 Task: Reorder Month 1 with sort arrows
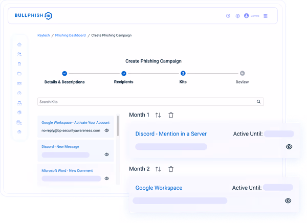tap(158, 115)
